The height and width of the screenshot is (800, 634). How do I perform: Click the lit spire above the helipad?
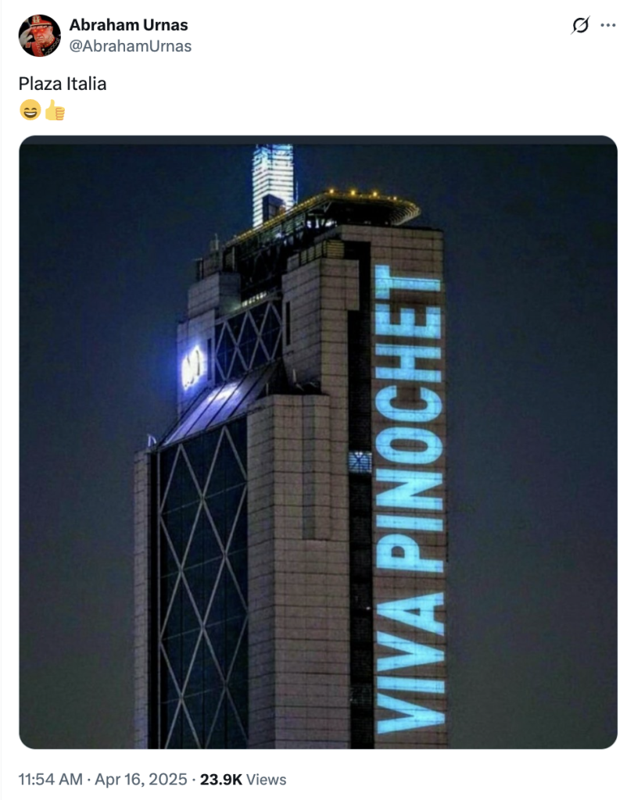tap(273, 183)
